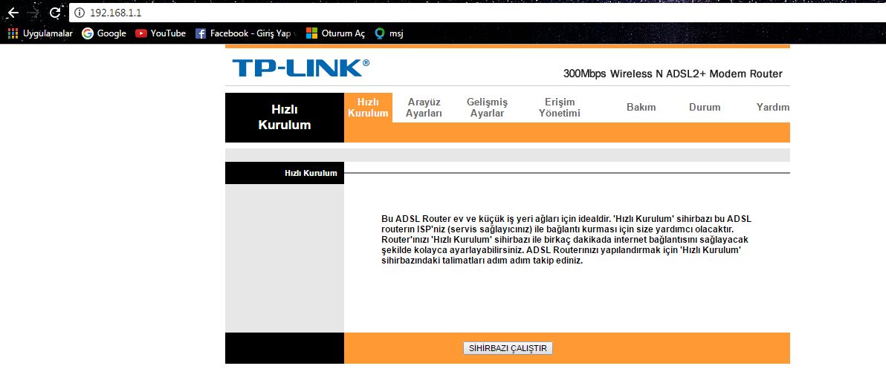Image resolution: width=886 pixels, height=386 pixels.
Task: Open the Bakım tab
Action: (x=641, y=107)
